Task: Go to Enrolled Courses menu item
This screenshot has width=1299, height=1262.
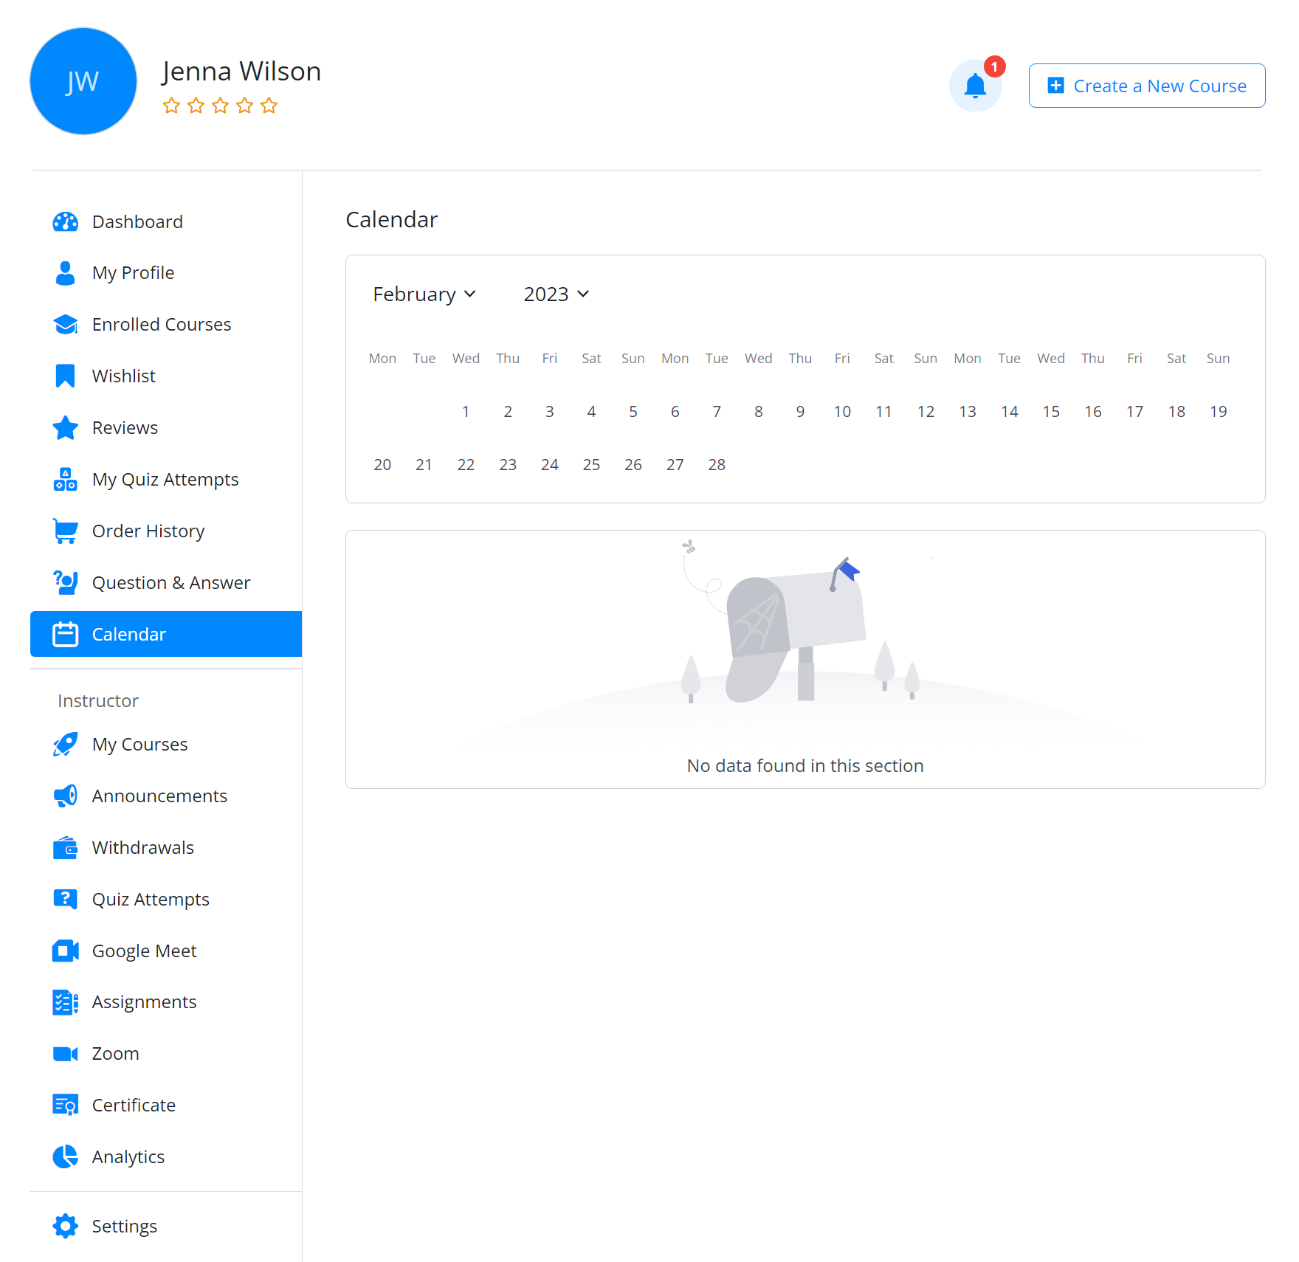Action: [x=161, y=324]
